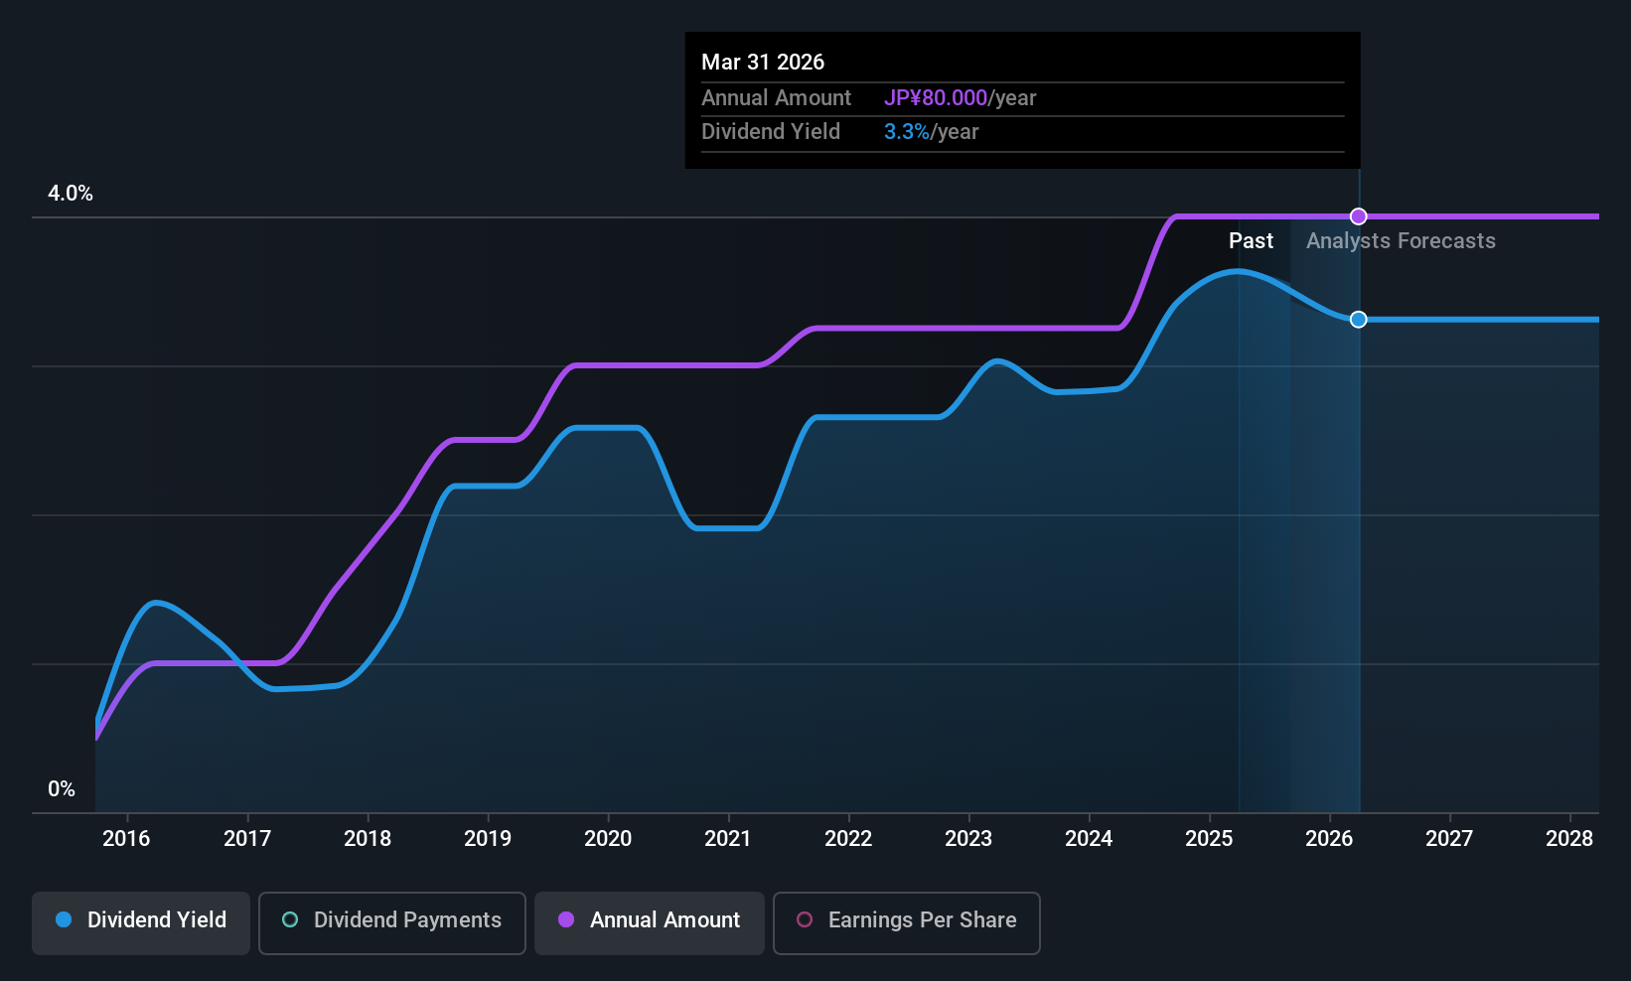Click the blue Dividend Yield legend dot
Image resolution: width=1631 pixels, height=981 pixels.
click(64, 919)
